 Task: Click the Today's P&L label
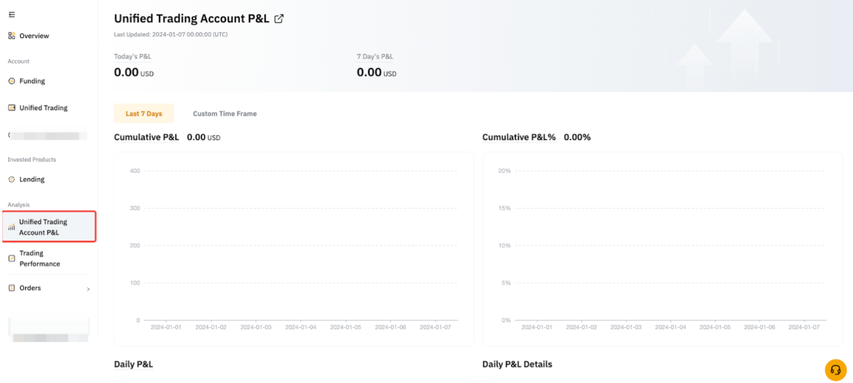pos(132,57)
